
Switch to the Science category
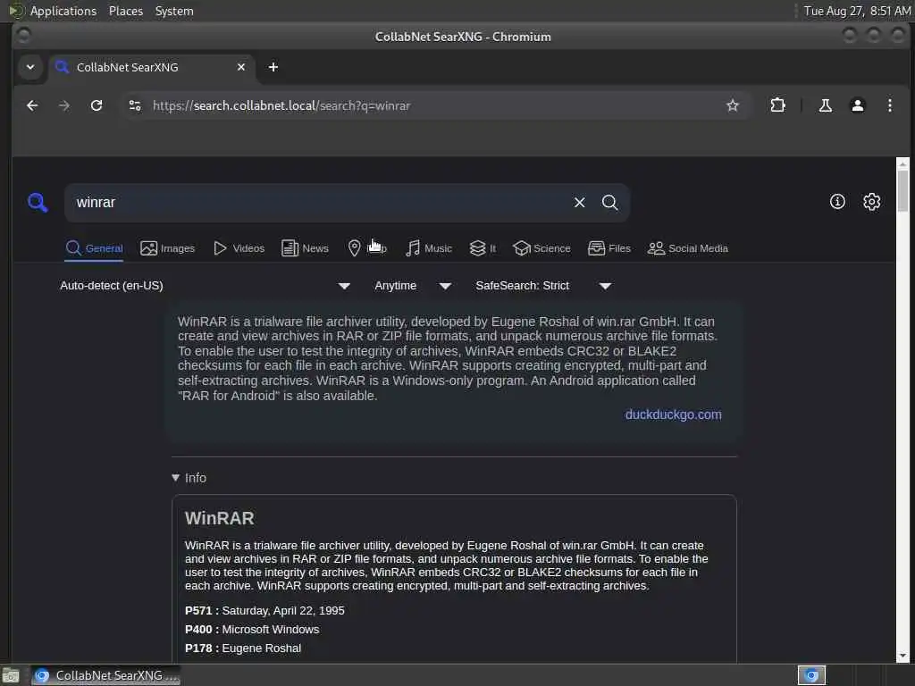(x=541, y=248)
